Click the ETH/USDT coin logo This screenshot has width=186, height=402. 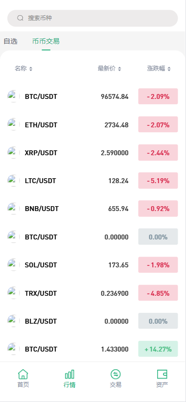13,124
